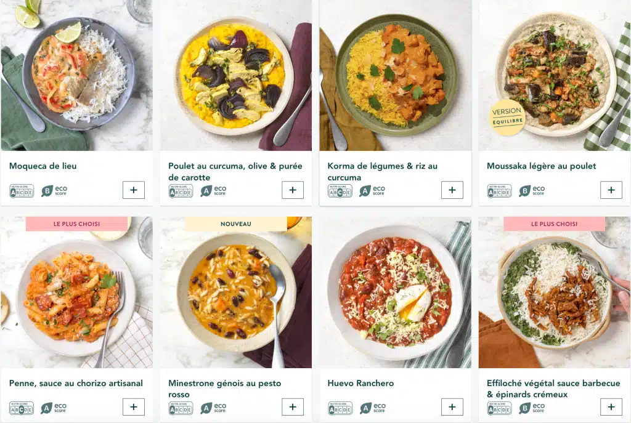631x423 pixels.
Task: Click the NOUVEAU banner above Minestrone génois
Action: pos(236,224)
